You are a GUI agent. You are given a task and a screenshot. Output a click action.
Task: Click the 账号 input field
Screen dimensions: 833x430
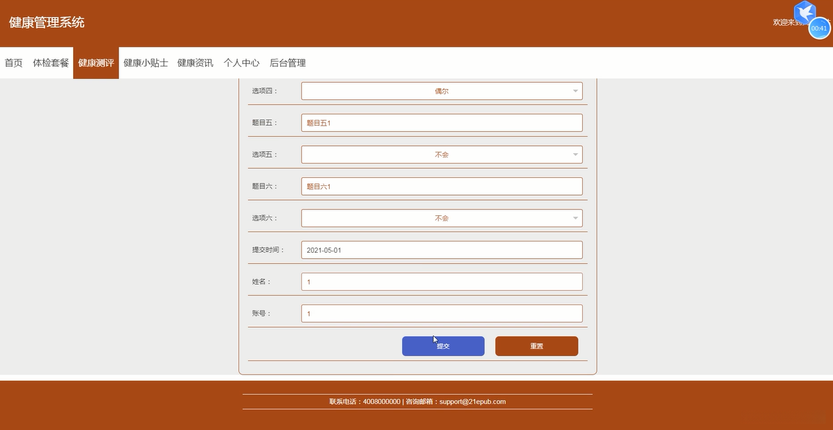(x=442, y=313)
